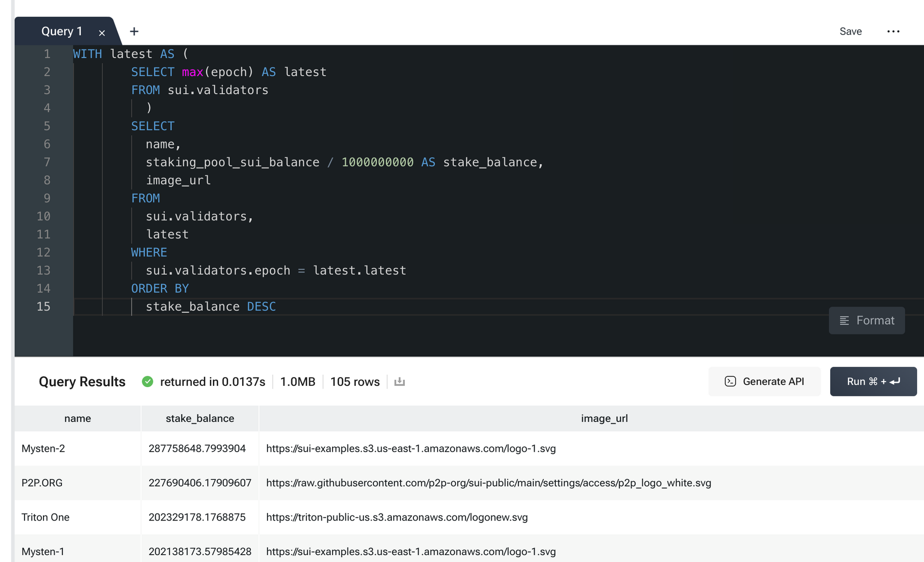
Task: Save the query
Action: pyautogui.click(x=851, y=31)
